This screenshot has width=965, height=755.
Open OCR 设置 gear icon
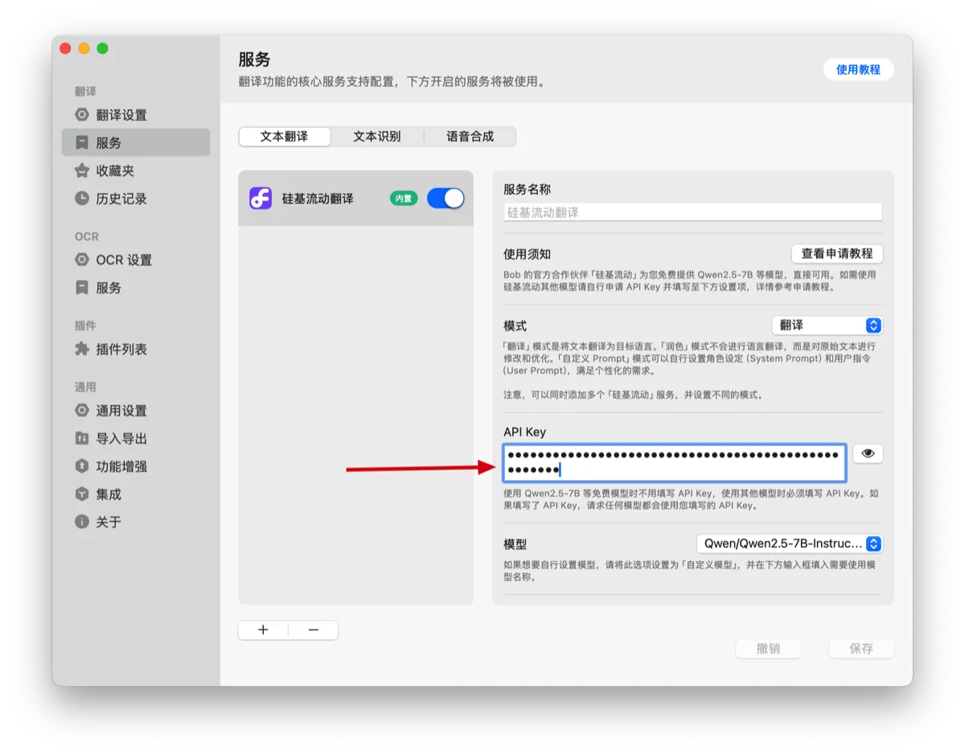coord(81,260)
